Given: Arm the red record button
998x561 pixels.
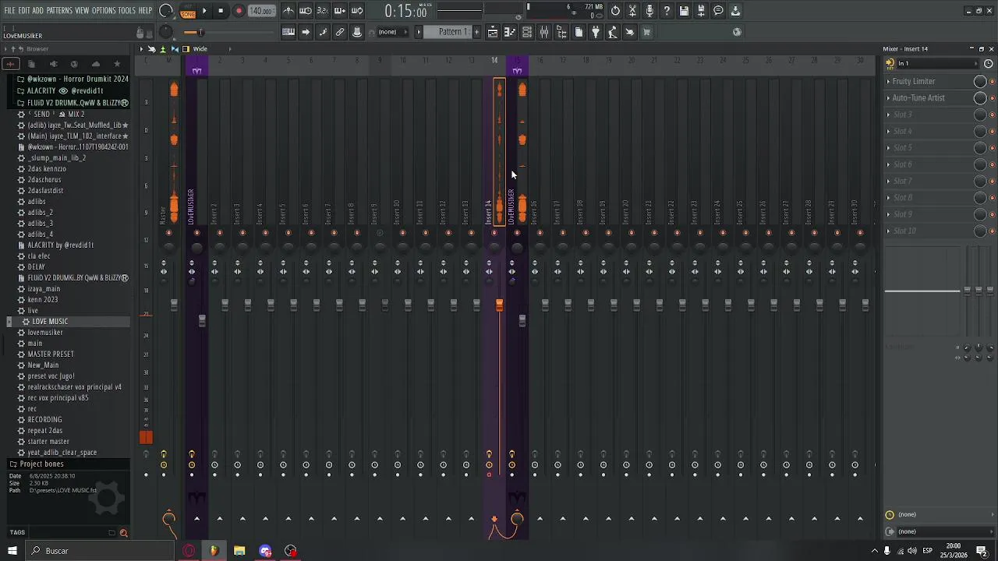Looking at the screenshot, I should (239, 11).
